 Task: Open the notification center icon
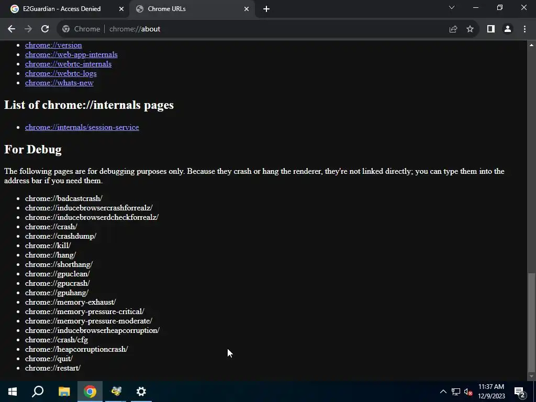tap(520, 392)
